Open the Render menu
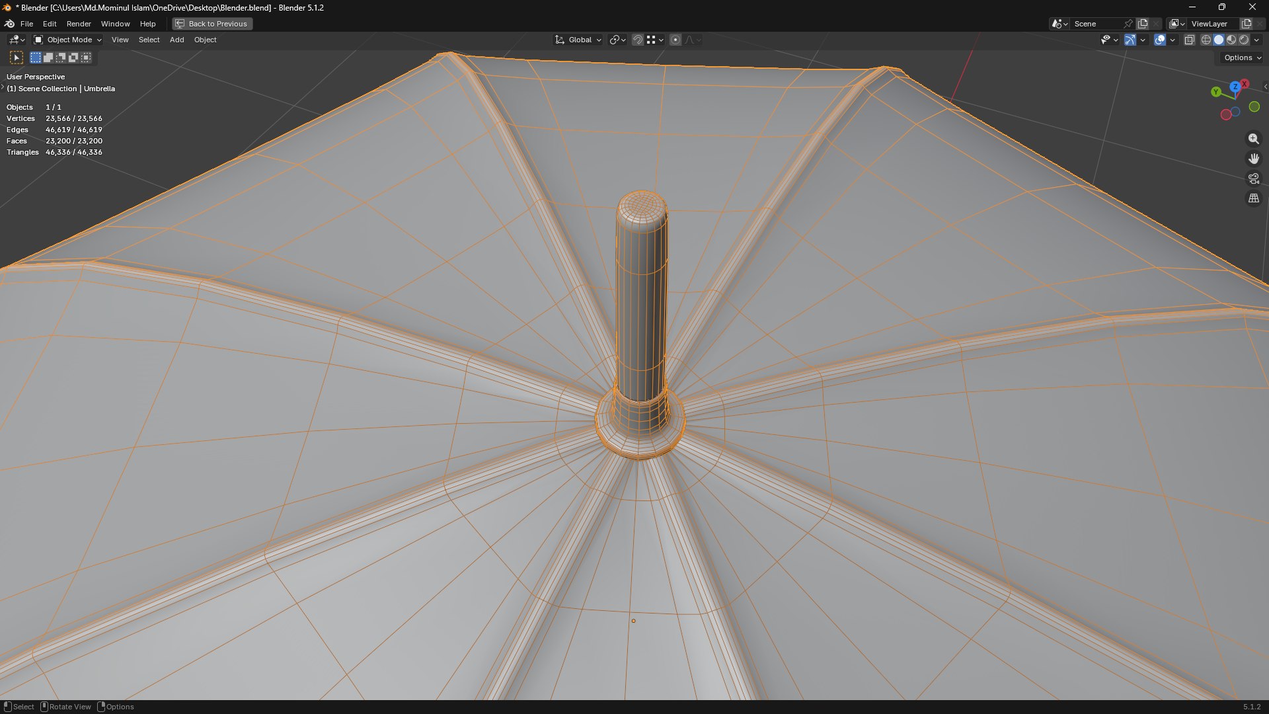1269x714 pixels. pyautogui.click(x=79, y=24)
